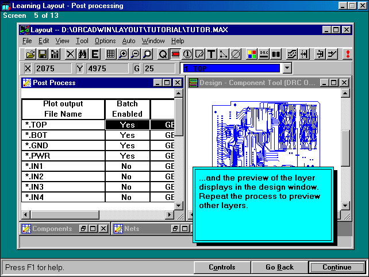This screenshot has width=369, height=277.
Task: Click the Open file toolbar icon
Action: click(x=31, y=54)
